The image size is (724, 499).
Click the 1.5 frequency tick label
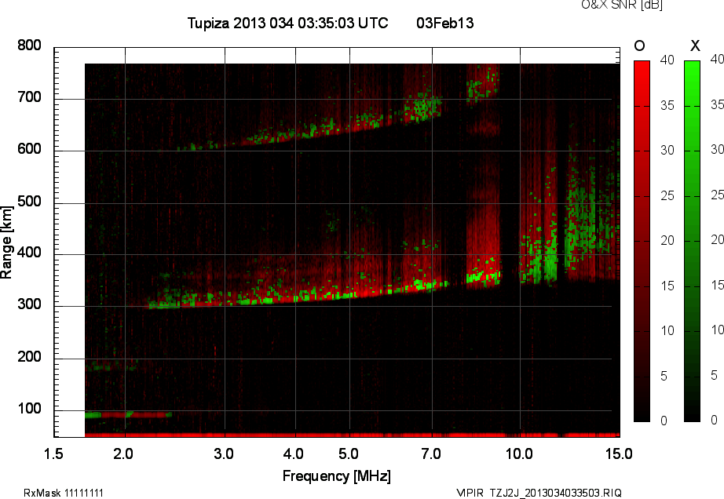53,453
